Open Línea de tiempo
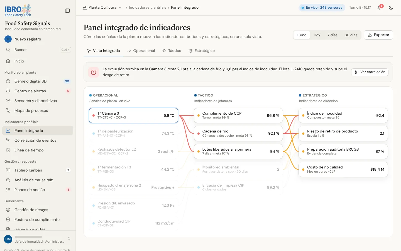The width and height of the screenshot is (401, 251). tap(38, 150)
